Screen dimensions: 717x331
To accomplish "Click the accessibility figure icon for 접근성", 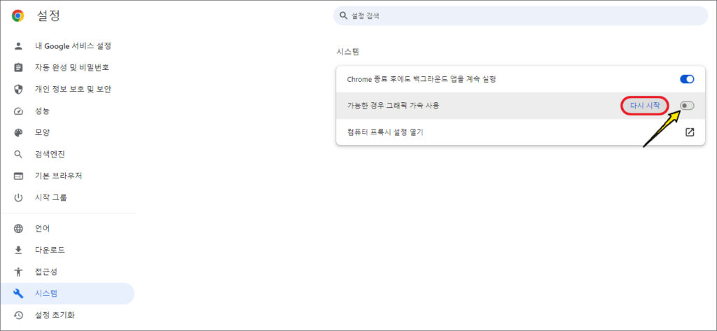I will 18,272.
